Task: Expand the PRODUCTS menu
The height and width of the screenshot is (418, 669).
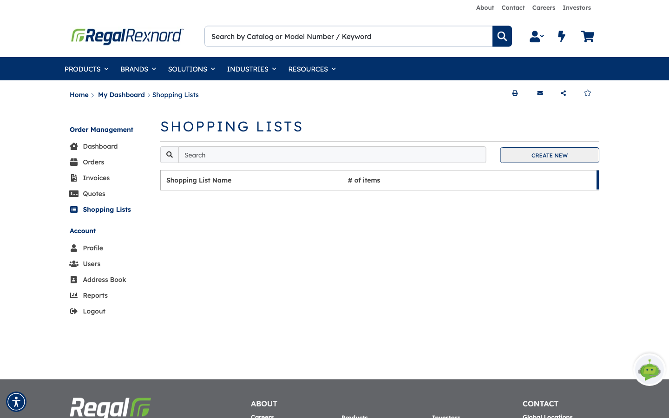Action: (x=86, y=69)
